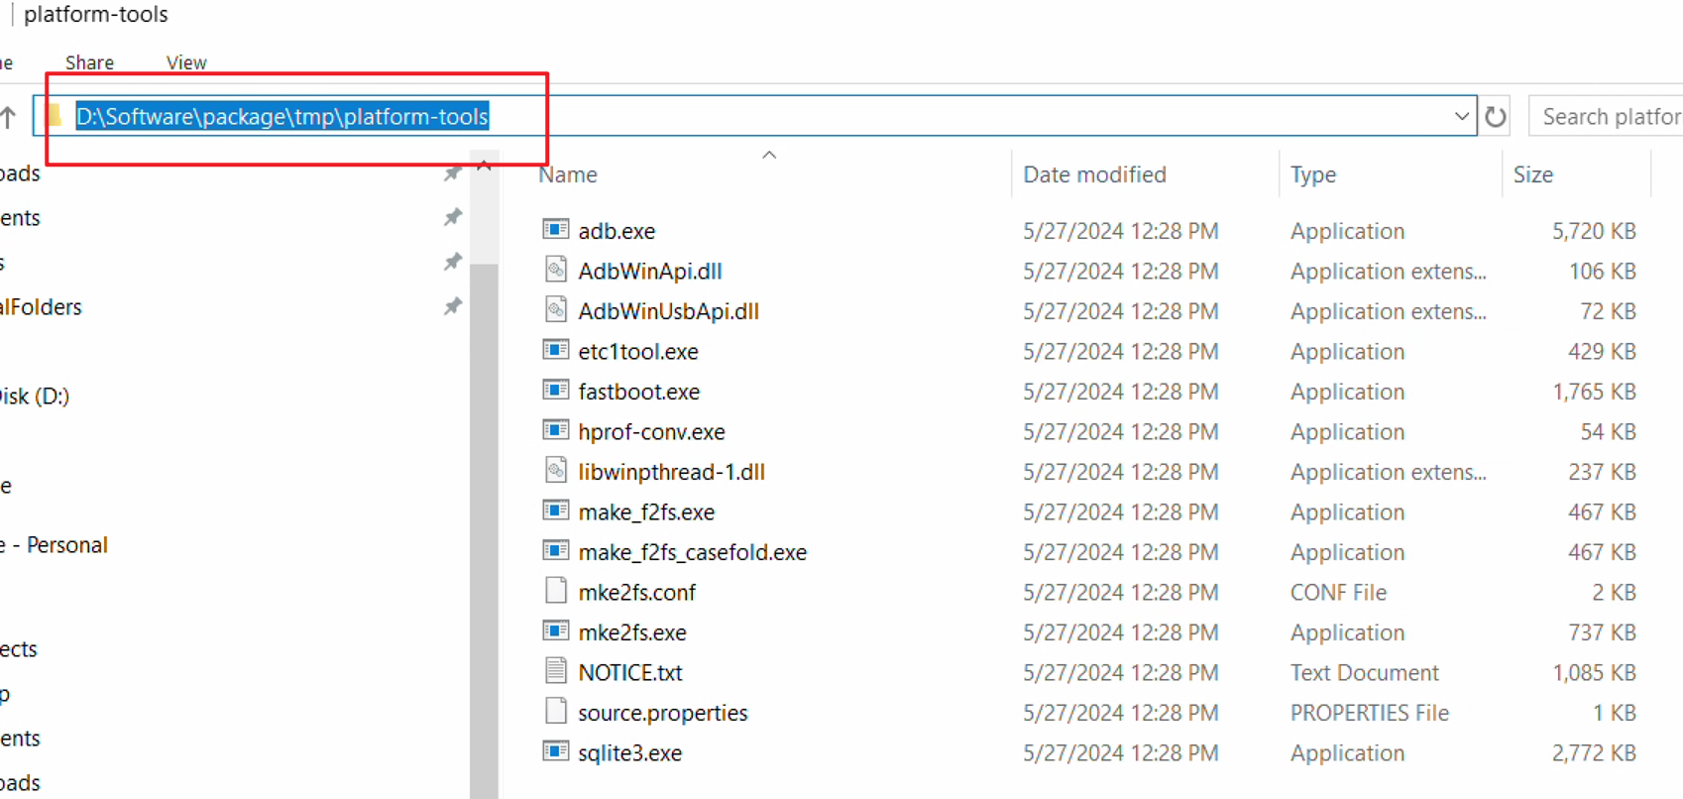Screen dimensions: 1683x799
Task: Click the up one level arrow
Action: pyautogui.click(x=9, y=117)
